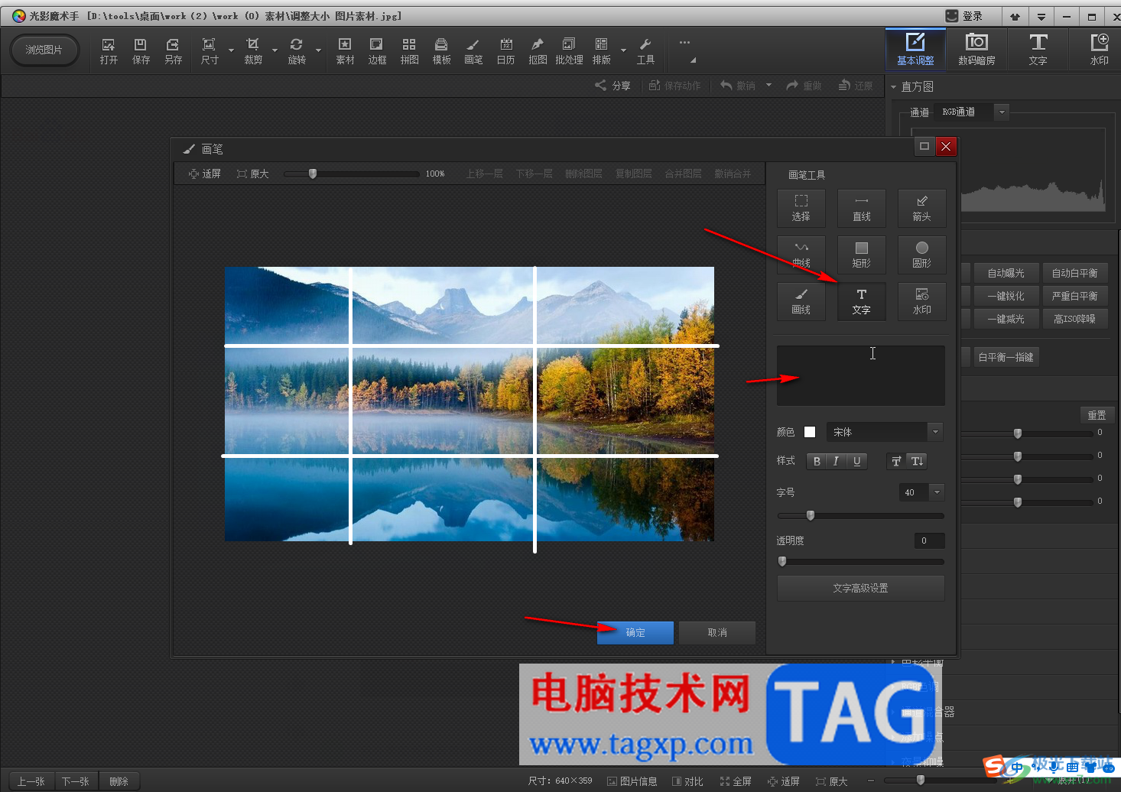The image size is (1121, 792).
Task: Switch to 水印 watermark tab at top right
Action: tap(1099, 49)
